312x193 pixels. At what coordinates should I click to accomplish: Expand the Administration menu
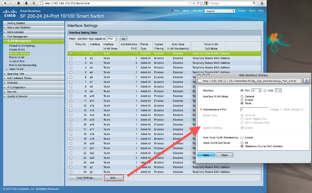(15, 32)
